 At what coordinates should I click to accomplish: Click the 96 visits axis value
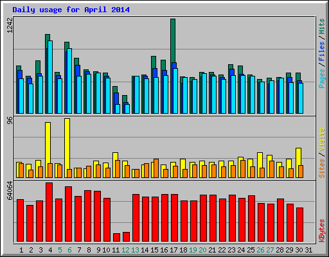pos(10,121)
